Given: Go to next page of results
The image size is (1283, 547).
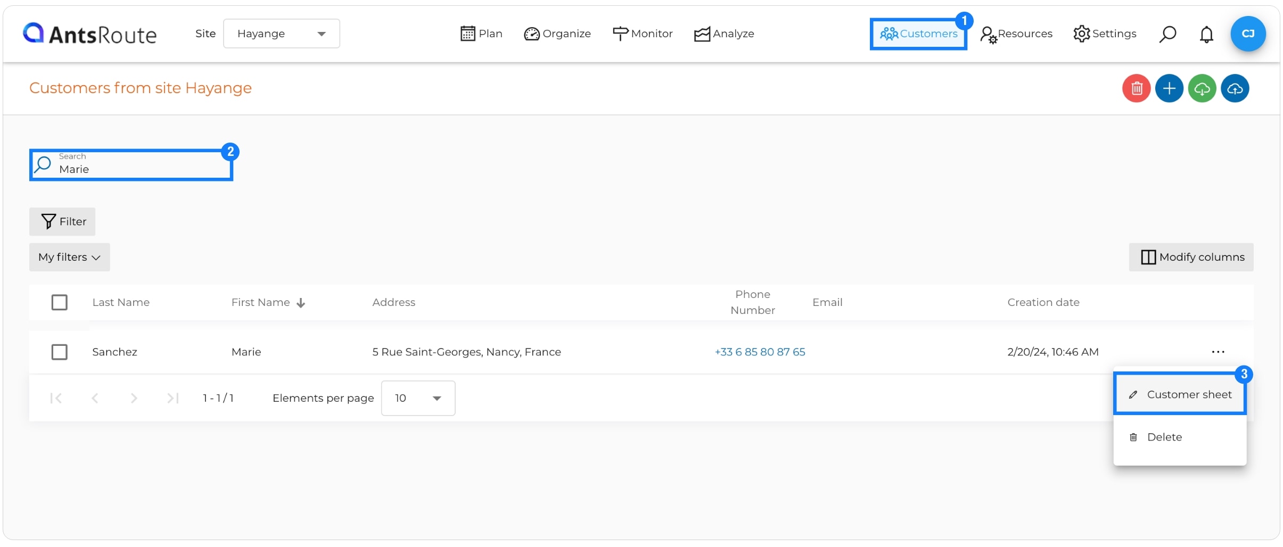Looking at the screenshot, I should point(134,398).
